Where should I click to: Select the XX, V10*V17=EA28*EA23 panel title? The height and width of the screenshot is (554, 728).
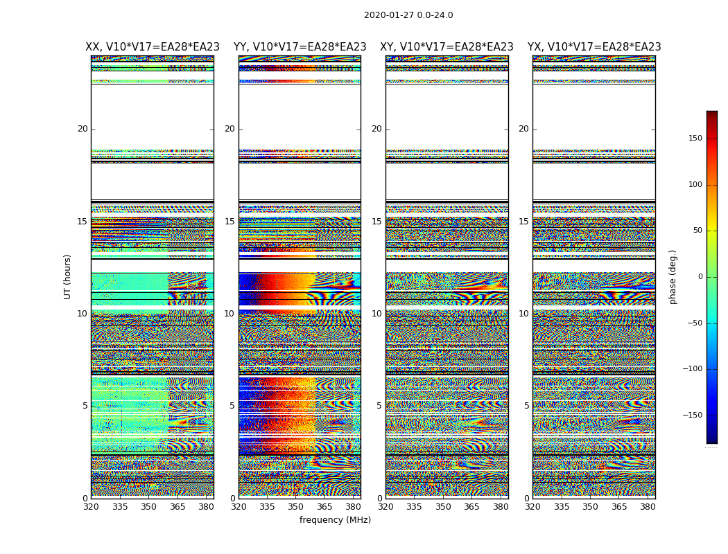point(153,47)
